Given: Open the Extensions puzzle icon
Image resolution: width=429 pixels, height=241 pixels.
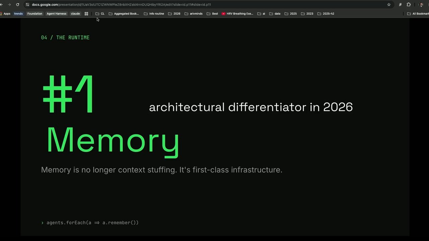Looking at the screenshot, I should 409,5.
